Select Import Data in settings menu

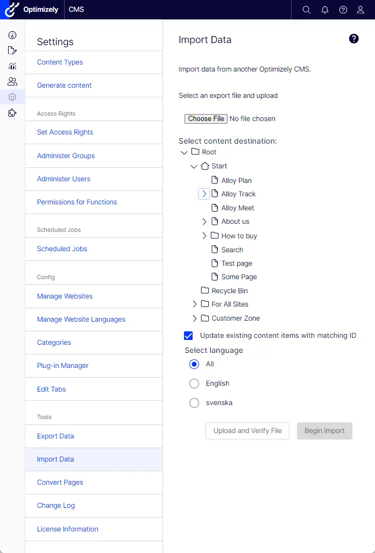click(x=94, y=459)
